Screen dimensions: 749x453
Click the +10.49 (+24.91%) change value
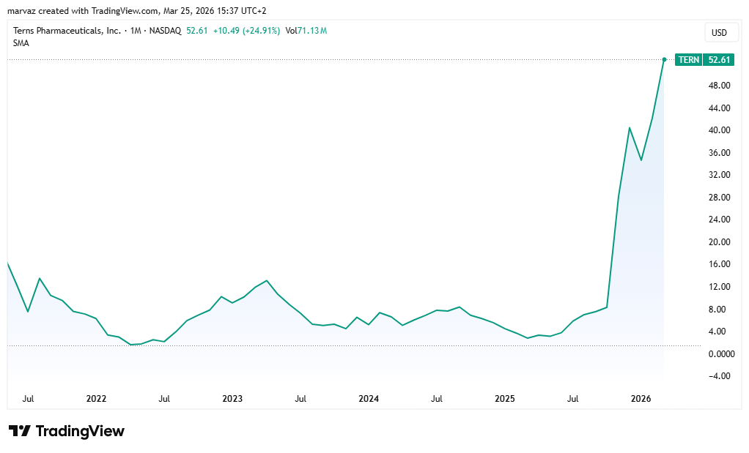pyautogui.click(x=246, y=31)
